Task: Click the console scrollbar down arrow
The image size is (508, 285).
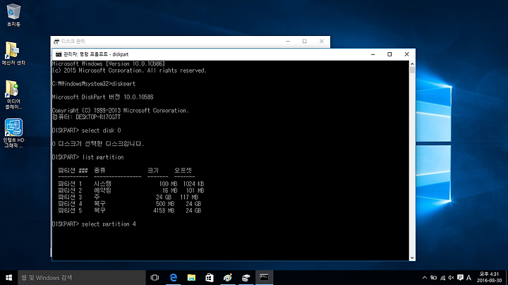Action: pos(412,257)
